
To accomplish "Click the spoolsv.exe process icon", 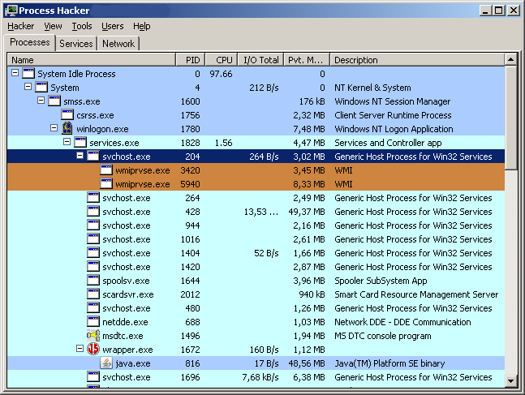I will [x=93, y=280].
